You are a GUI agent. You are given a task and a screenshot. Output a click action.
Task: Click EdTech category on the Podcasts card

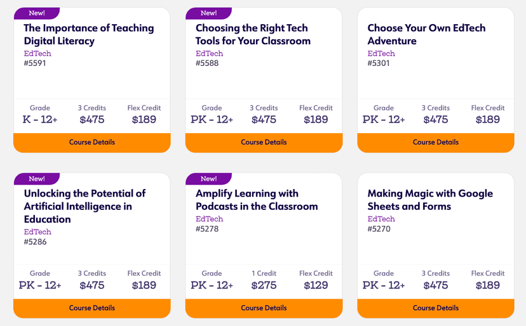pos(209,219)
